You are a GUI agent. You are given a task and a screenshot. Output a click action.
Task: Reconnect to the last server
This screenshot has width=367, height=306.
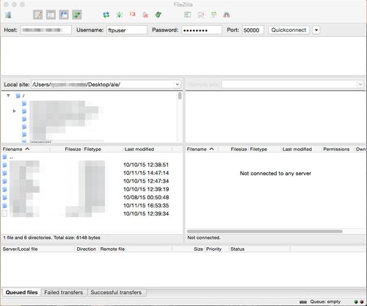pyautogui.click(x=159, y=15)
